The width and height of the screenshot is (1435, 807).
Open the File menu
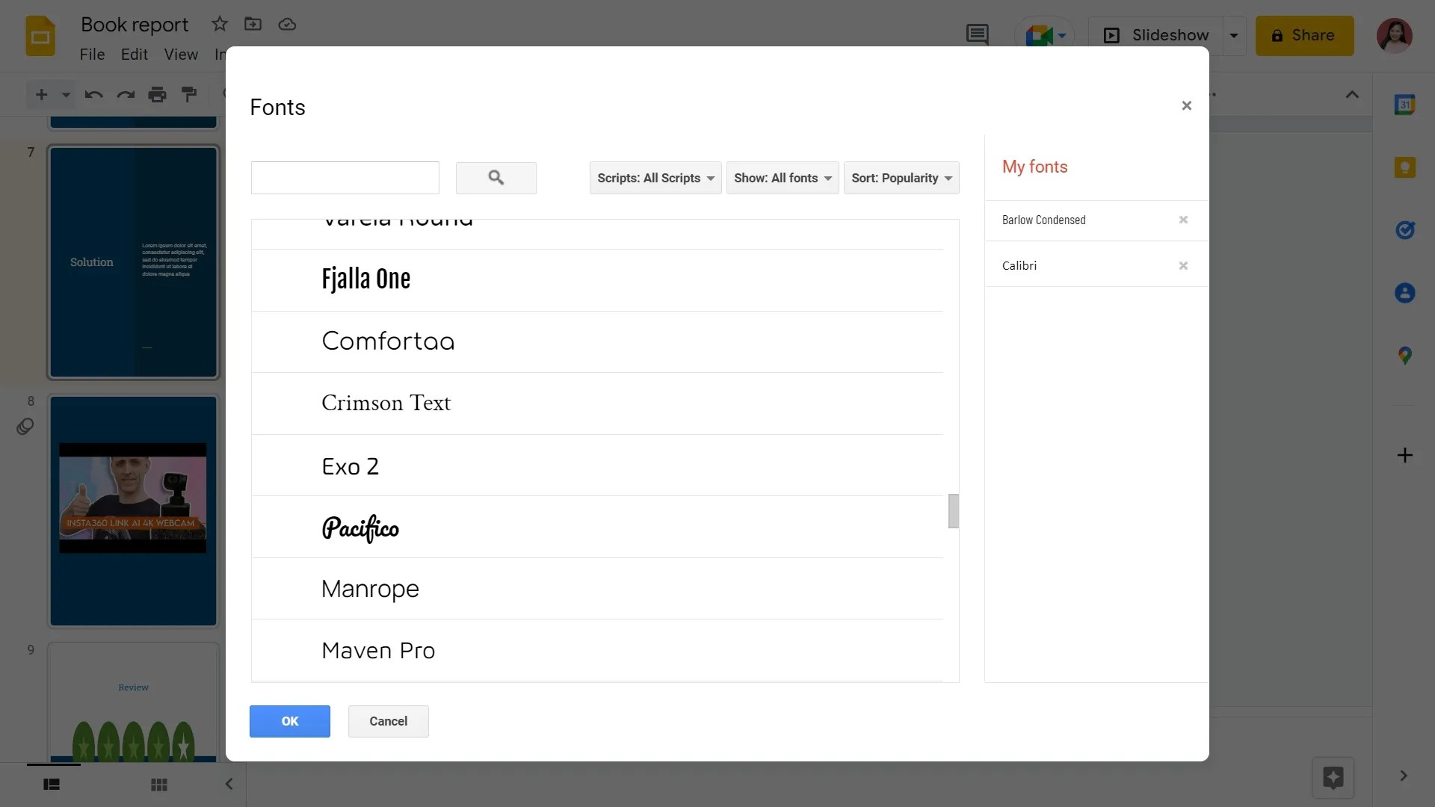[92, 54]
